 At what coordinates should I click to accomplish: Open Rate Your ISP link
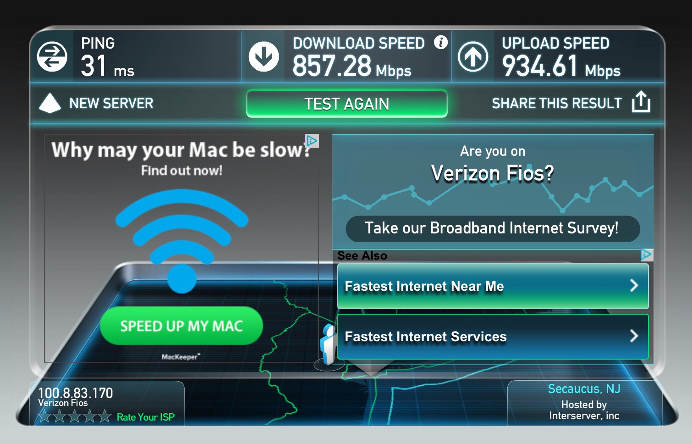146,417
